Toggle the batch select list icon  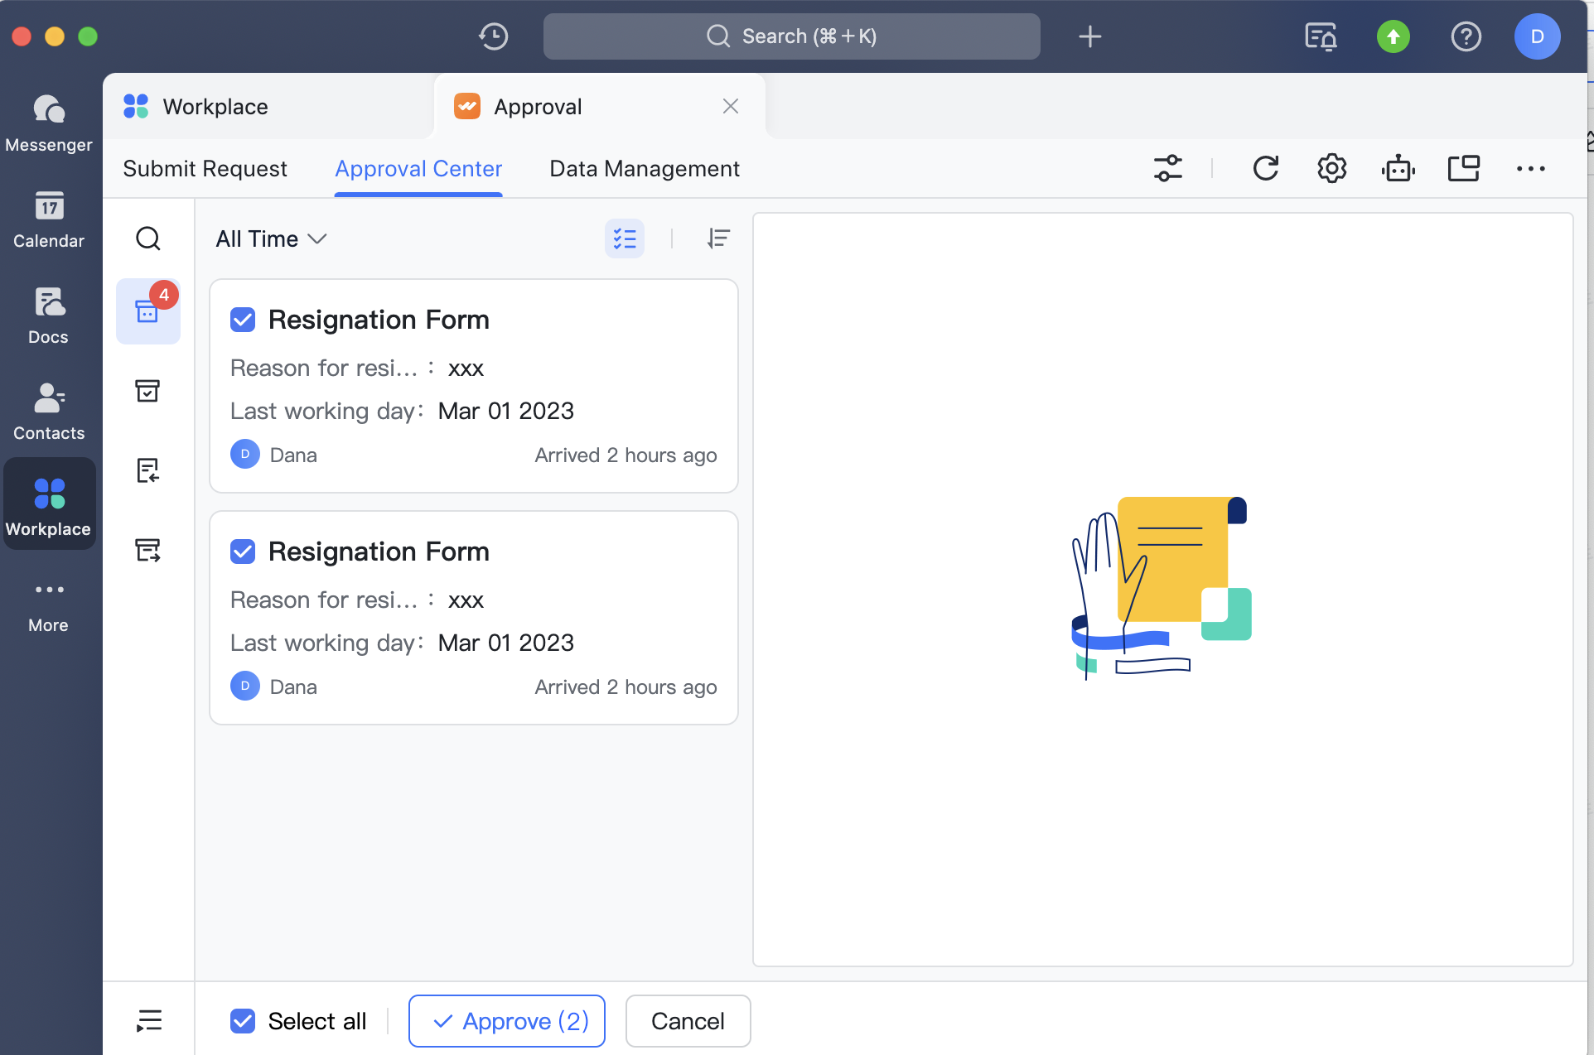point(625,239)
